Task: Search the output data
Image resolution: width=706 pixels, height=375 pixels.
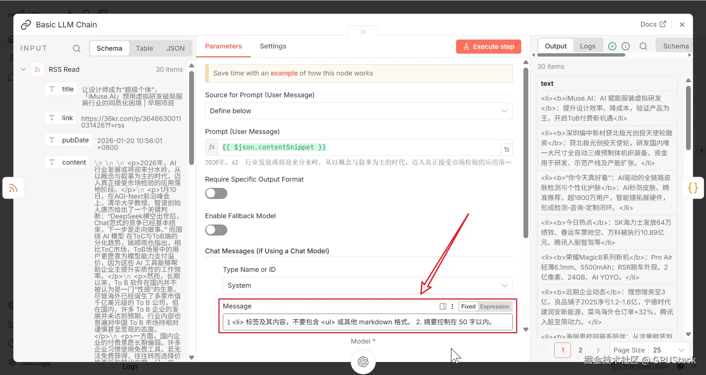Action: click(643, 46)
